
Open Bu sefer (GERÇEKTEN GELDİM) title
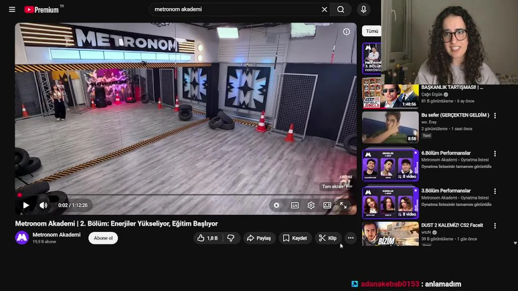click(455, 115)
